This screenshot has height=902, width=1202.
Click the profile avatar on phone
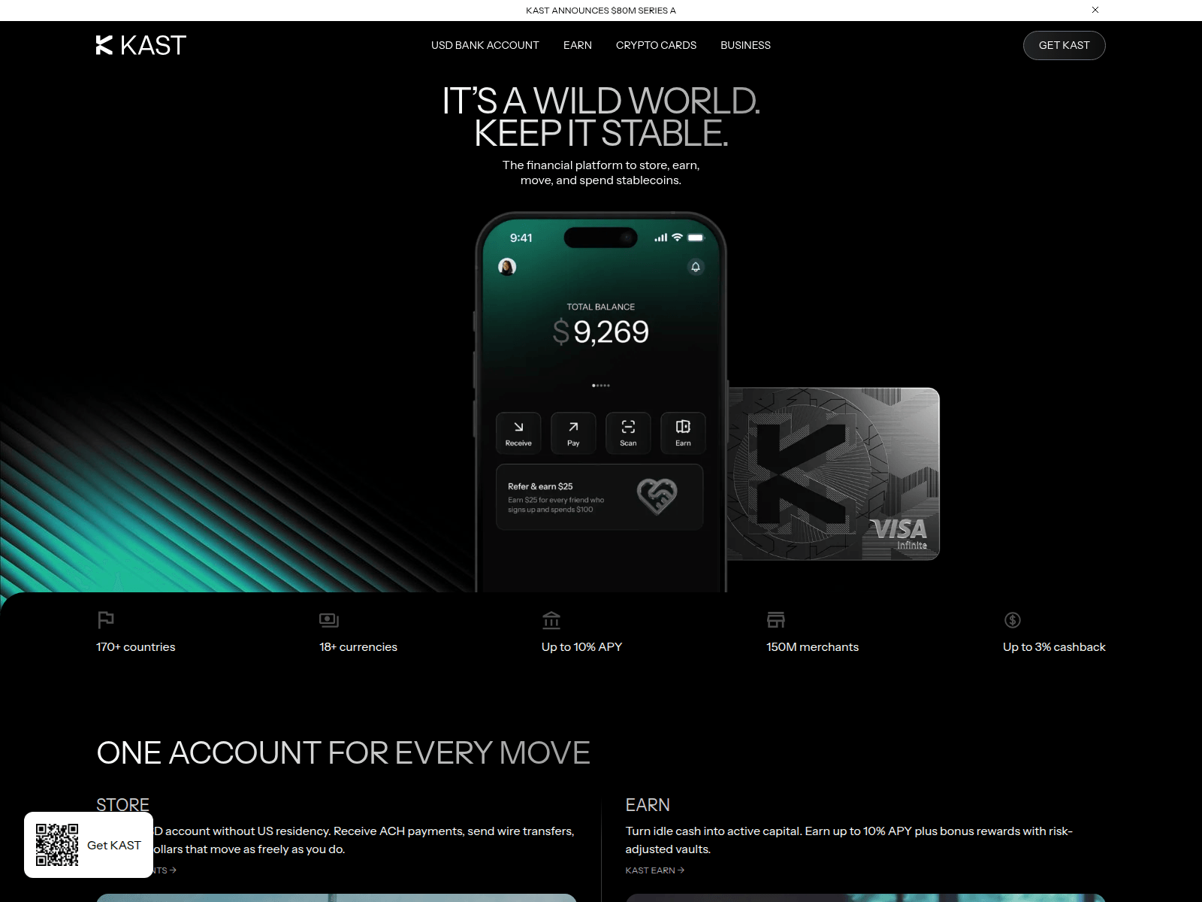(x=507, y=267)
